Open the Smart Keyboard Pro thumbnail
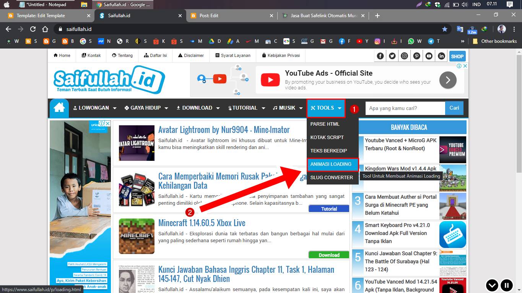Viewport: 522px width, 293px height. (x=453, y=235)
